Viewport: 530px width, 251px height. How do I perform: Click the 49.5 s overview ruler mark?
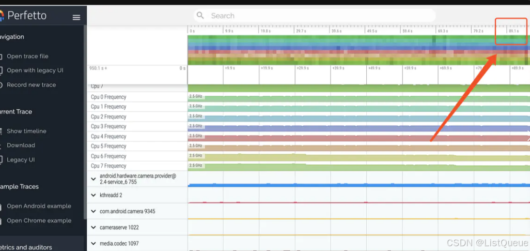coord(372,30)
